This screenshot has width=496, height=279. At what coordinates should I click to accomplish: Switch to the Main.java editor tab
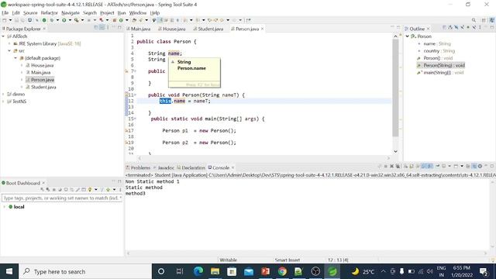point(139,29)
